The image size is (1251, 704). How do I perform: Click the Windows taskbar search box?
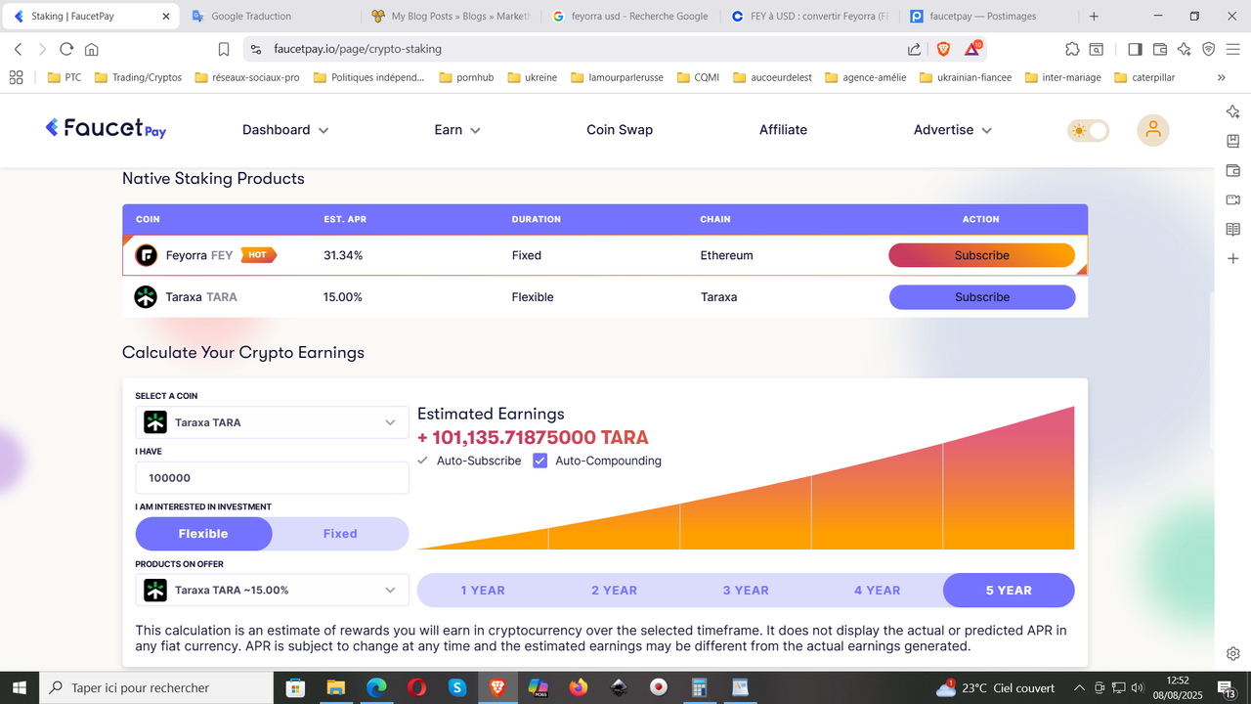[x=157, y=687]
